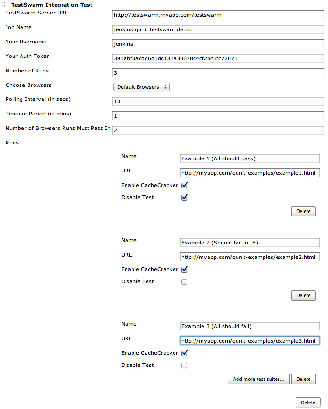Toggle Enable CacheCracker for Example 2
The image size is (328, 409).
click(184, 269)
